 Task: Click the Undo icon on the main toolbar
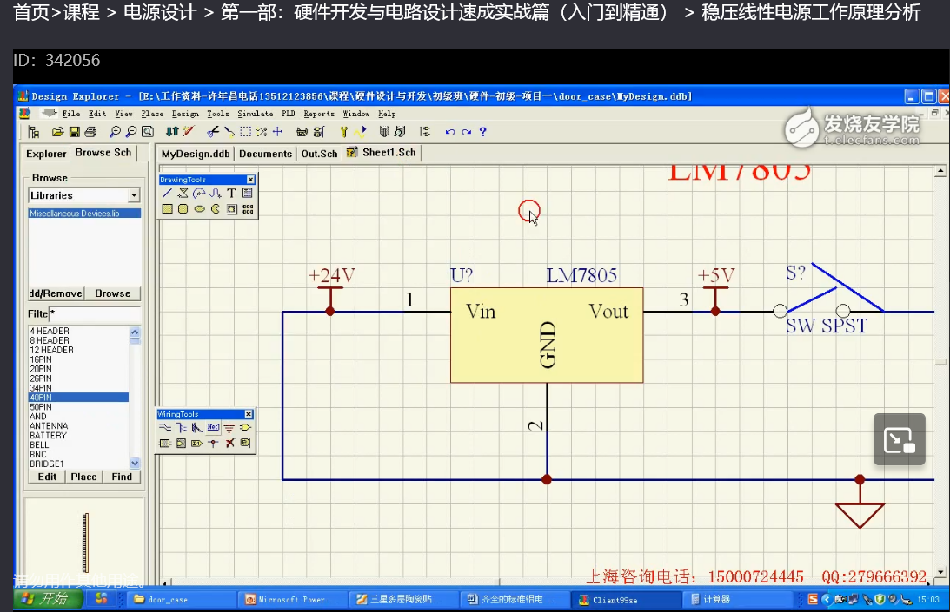pyautogui.click(x=451, y=130)
